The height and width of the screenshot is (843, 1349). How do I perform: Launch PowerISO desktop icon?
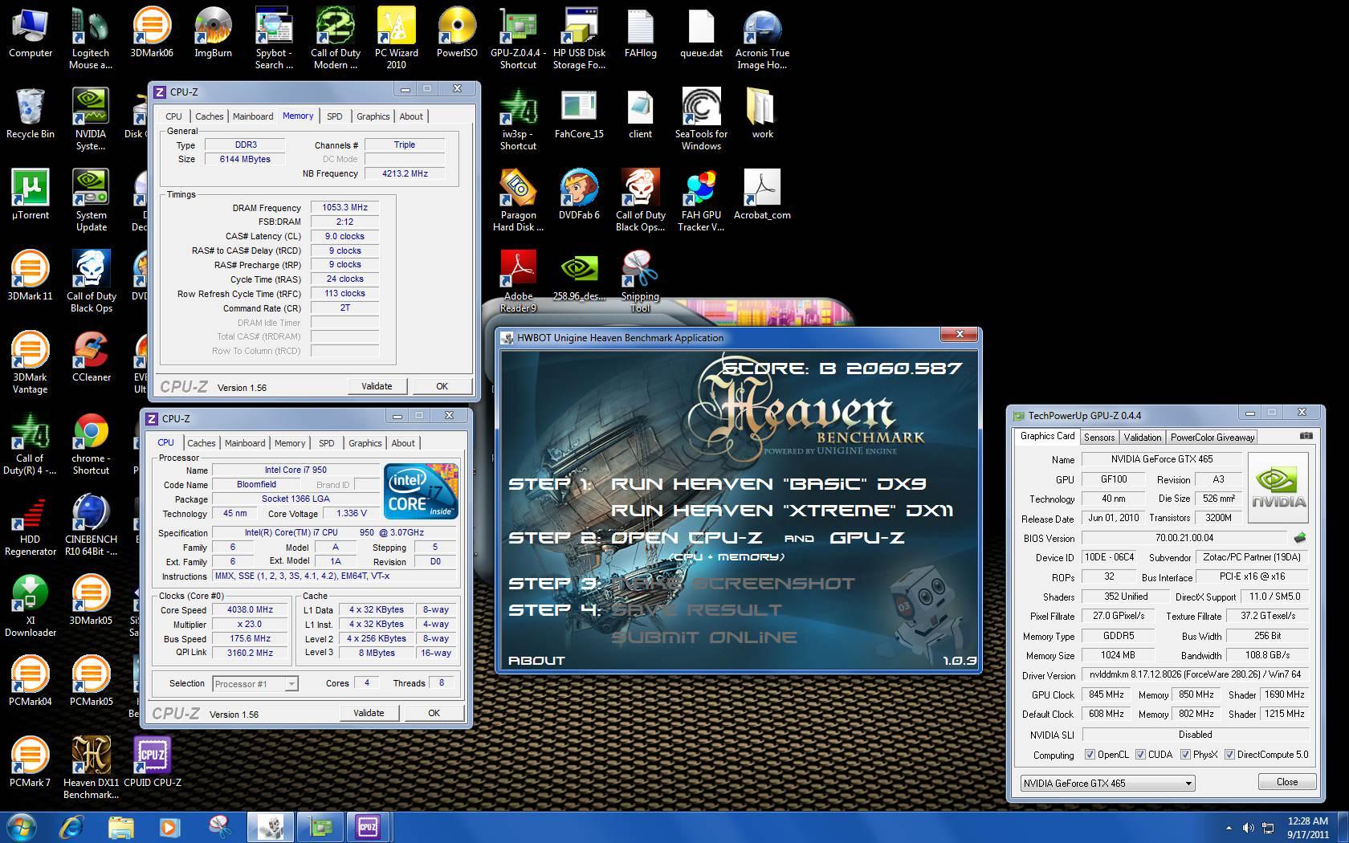pos(457,32)
